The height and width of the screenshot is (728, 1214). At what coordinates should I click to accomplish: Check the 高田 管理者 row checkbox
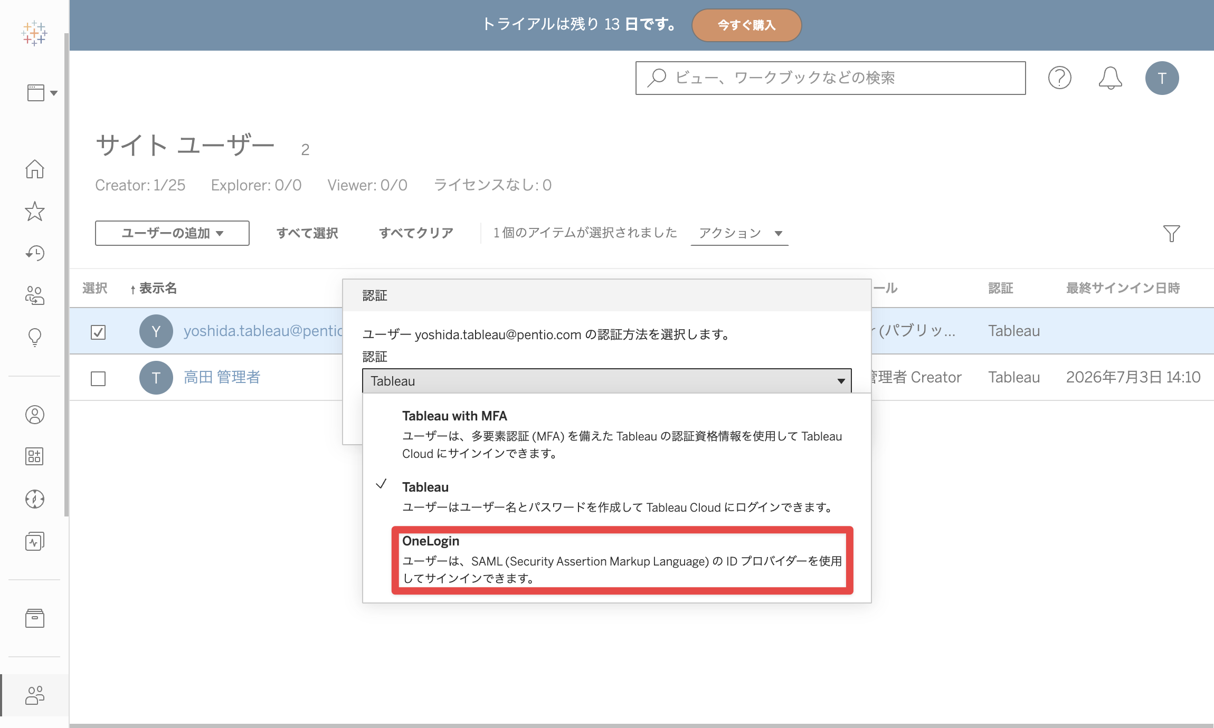tap(98, 378)
